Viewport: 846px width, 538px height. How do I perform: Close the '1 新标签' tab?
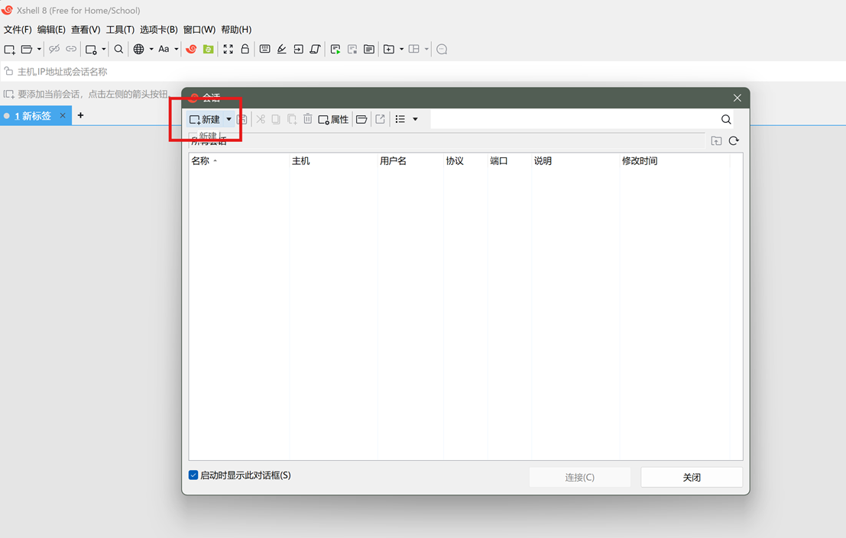(x=63, y=115)
